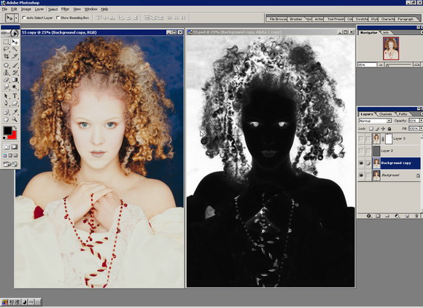Select the Eraser tool

click(6, 79)
